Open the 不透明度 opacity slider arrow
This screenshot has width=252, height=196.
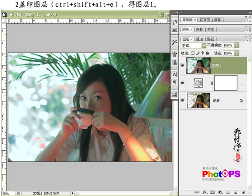236,45
